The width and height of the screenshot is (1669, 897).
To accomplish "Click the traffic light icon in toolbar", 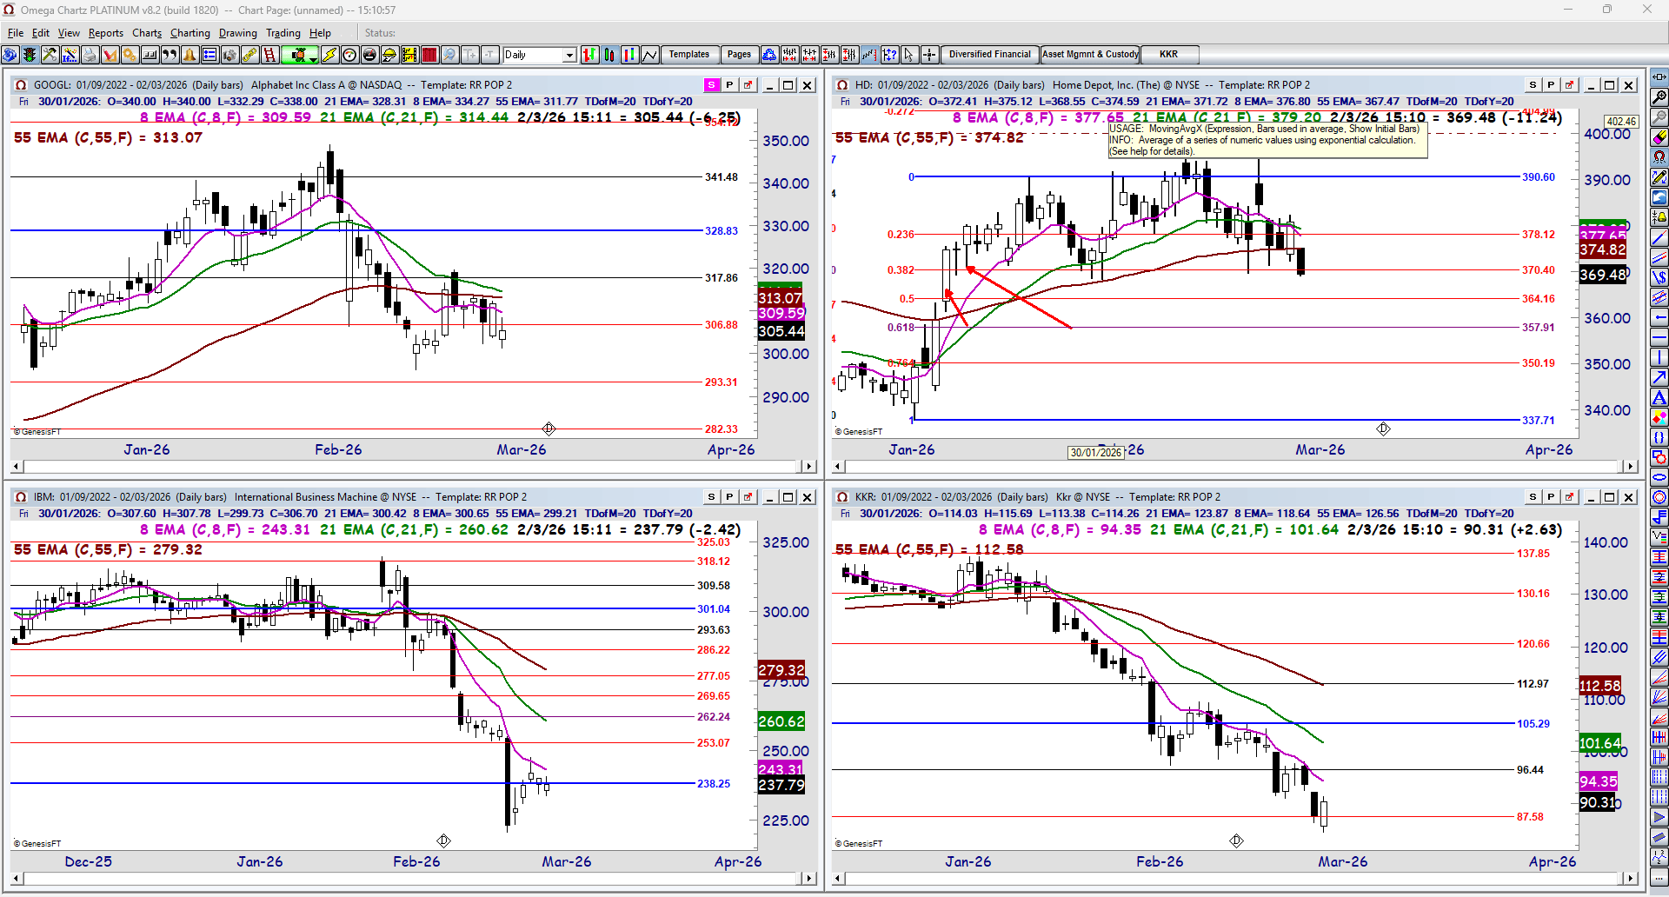I will [30, 55].
